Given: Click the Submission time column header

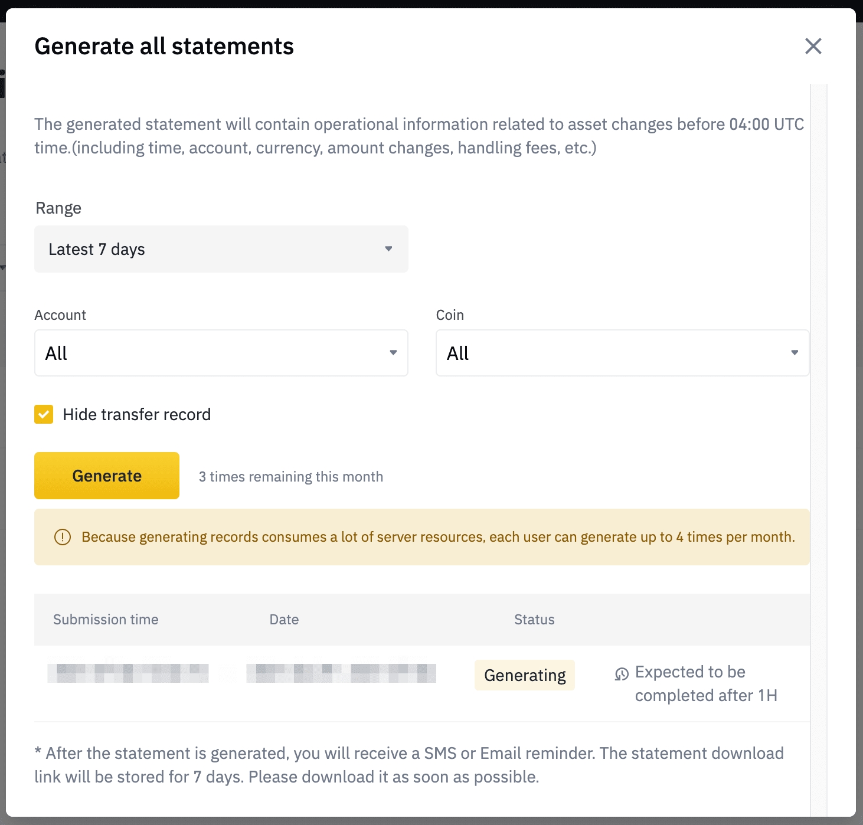Looking at the screenshot, I should coord(106,620).
